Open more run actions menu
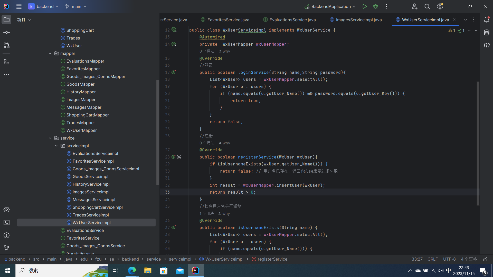493x277 pixels. [386, 6]
